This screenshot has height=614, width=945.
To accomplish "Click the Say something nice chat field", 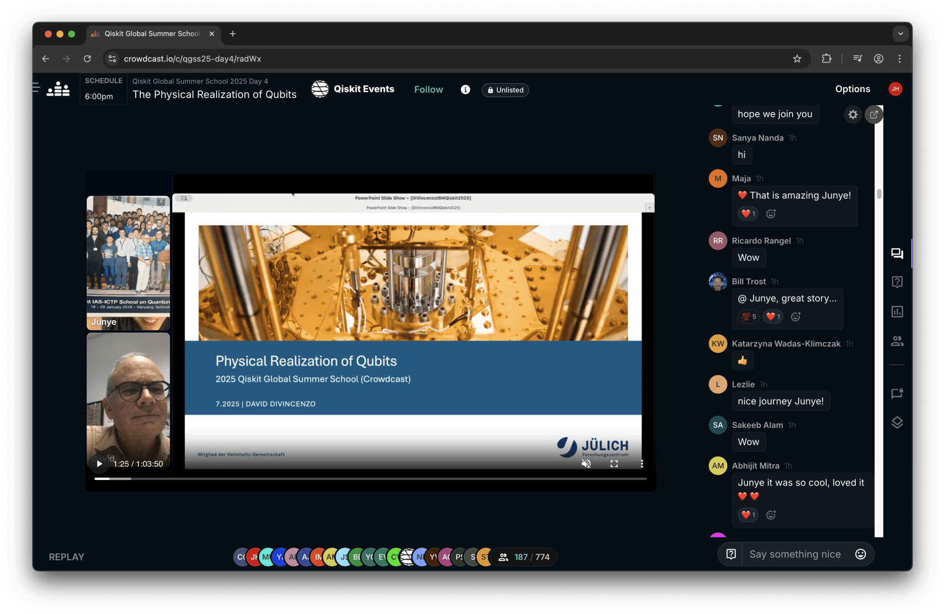I will (795, 554).
